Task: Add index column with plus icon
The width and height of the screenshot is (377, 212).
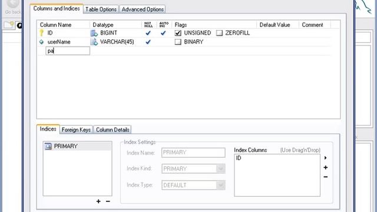Action: coord(326,167)
